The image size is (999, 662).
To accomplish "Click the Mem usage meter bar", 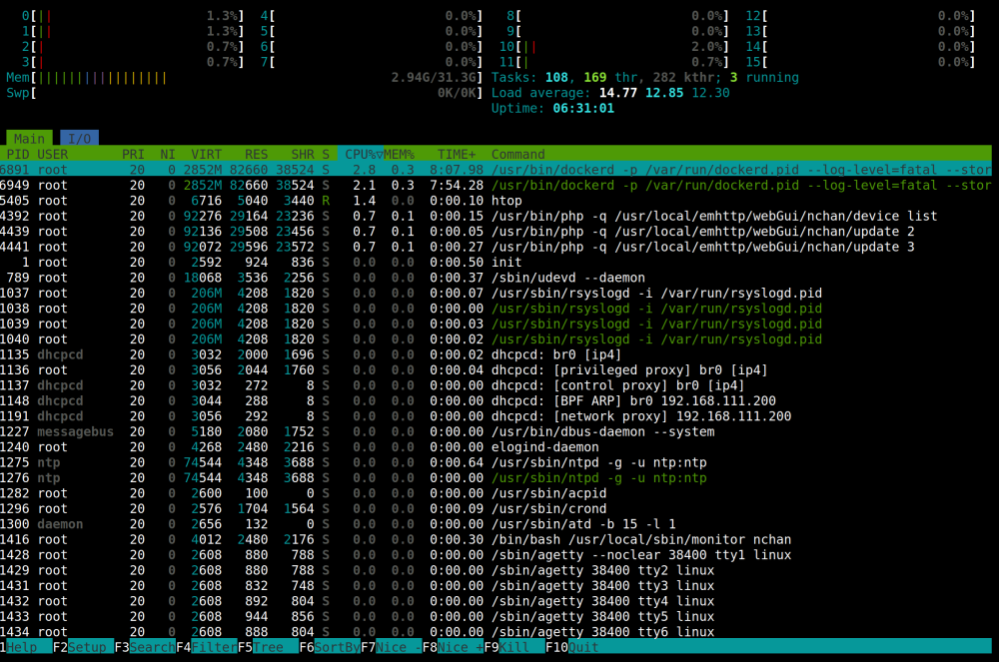I will tap(245, 77).
